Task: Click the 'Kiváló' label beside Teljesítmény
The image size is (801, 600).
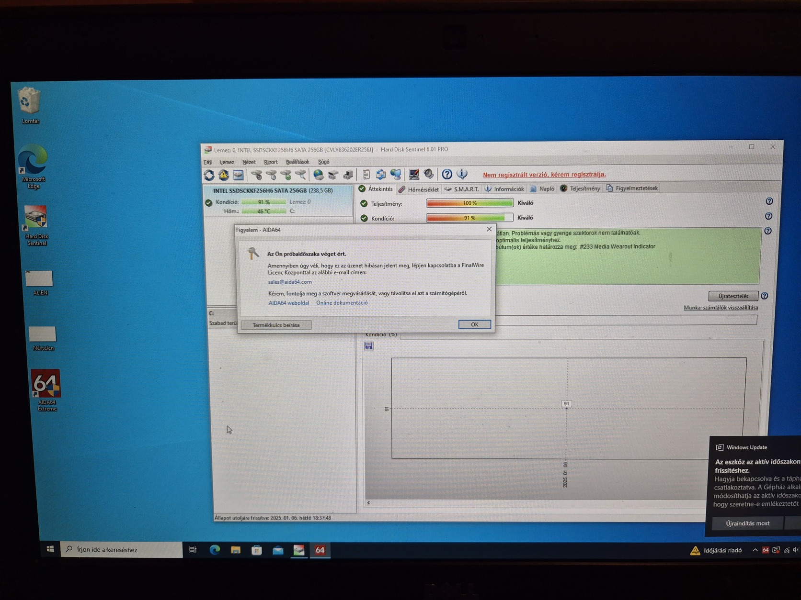Action: [526, 203]
